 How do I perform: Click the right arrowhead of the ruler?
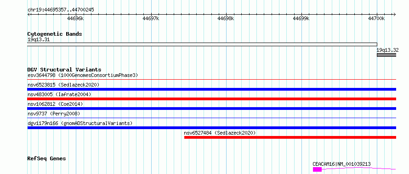(395, 15)
